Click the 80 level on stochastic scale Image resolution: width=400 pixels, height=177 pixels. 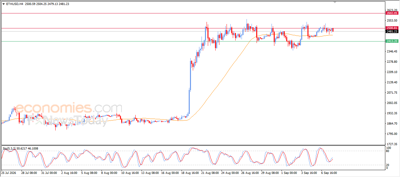388,151
